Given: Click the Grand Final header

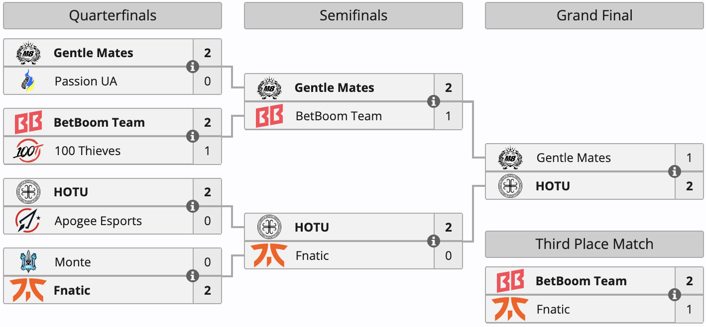Looking at the screenshot, I should pyautogui.click(x=594, y=16).
